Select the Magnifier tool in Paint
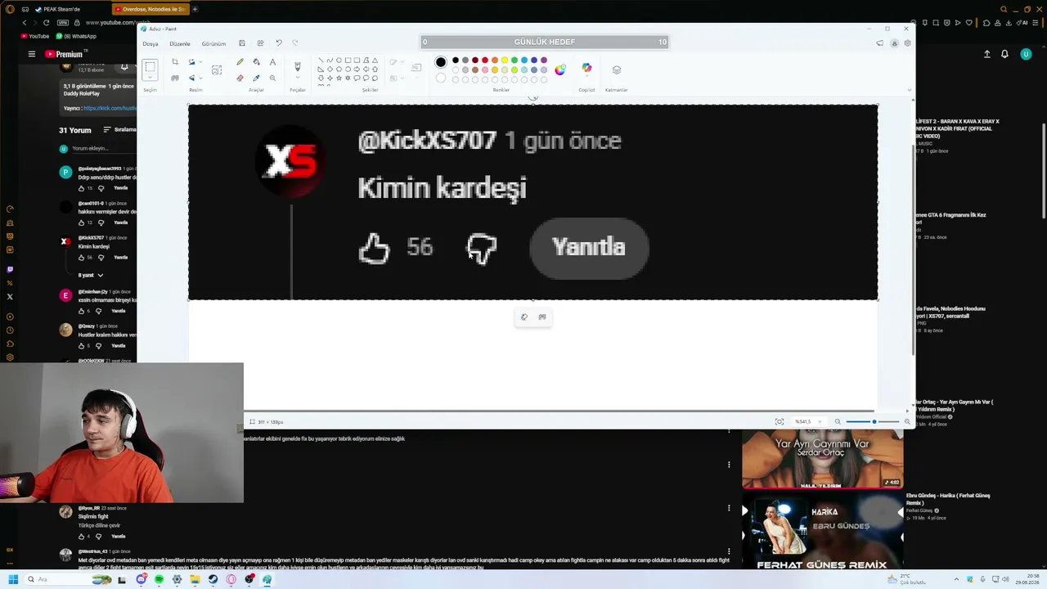Image resolution: width=1047 pixels, height=589 pixels. pyautogui.click(x=272, y=79)
